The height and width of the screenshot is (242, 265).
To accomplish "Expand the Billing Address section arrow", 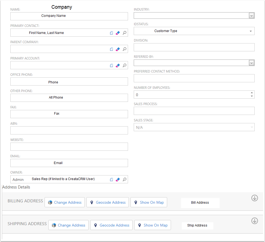I will tap(254, 198).
